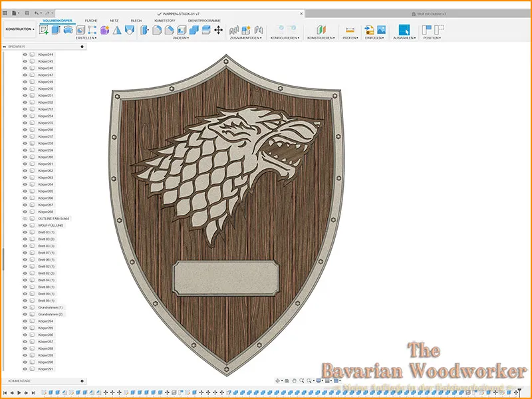
Task: Toggle visibility of Grundrahmen (2)
Action: pyautogui.click(x=25, y=314)
